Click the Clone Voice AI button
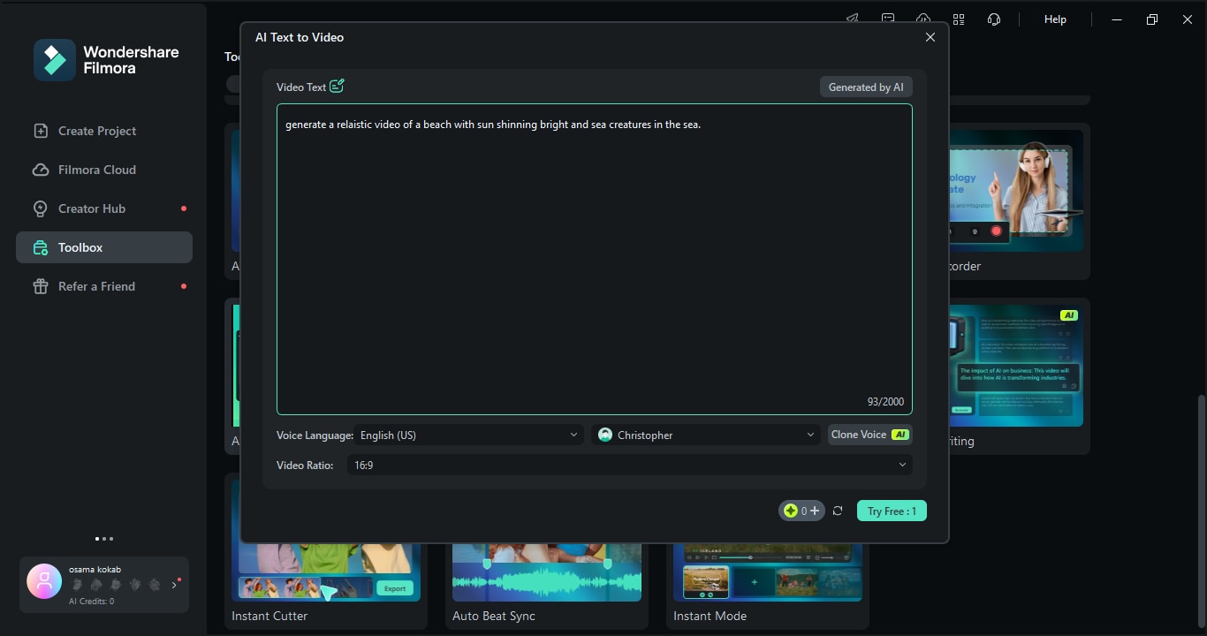 tap(869, 435)
